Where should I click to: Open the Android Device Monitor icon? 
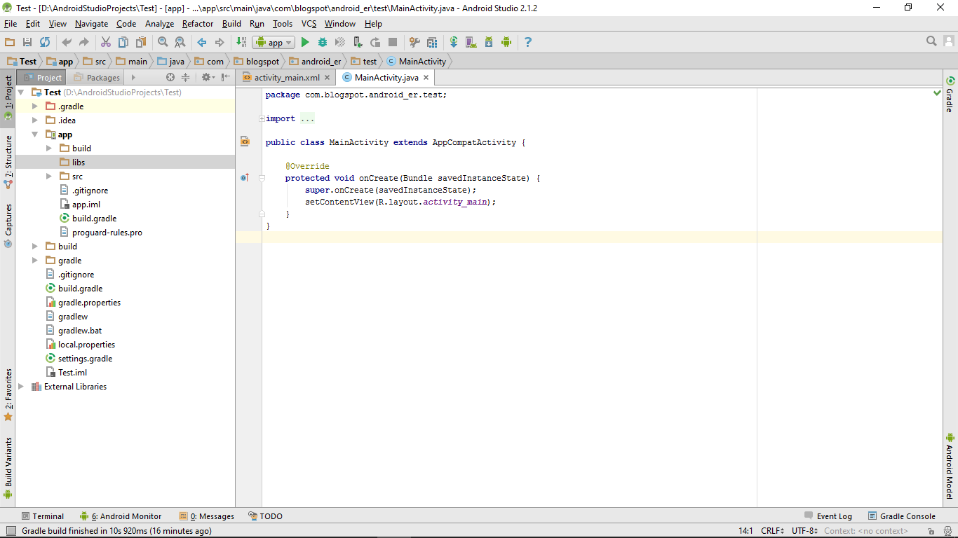coord(506,42)
